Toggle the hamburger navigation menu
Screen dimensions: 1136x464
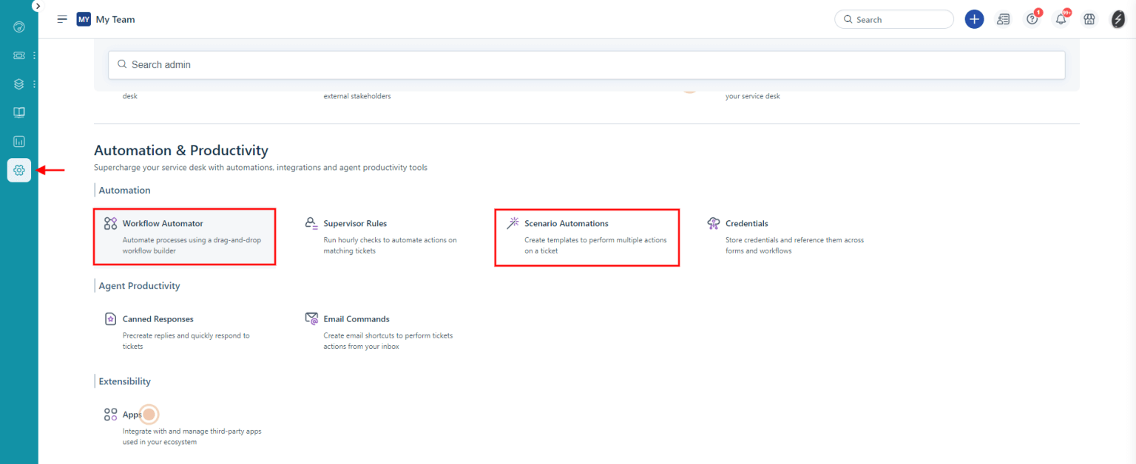pos(62,19)
